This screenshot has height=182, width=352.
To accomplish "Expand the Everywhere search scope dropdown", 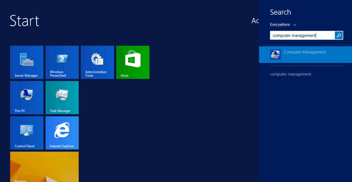I will (x=283, y=25).
